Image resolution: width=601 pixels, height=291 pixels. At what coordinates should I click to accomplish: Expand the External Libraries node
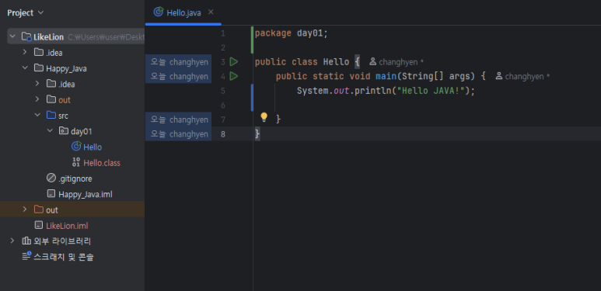[x=12, y=241]
